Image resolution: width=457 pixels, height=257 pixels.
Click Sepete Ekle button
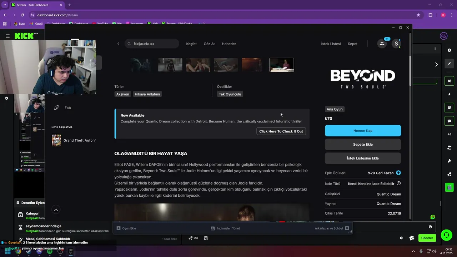pyautogui.click(x=363, y=145)
